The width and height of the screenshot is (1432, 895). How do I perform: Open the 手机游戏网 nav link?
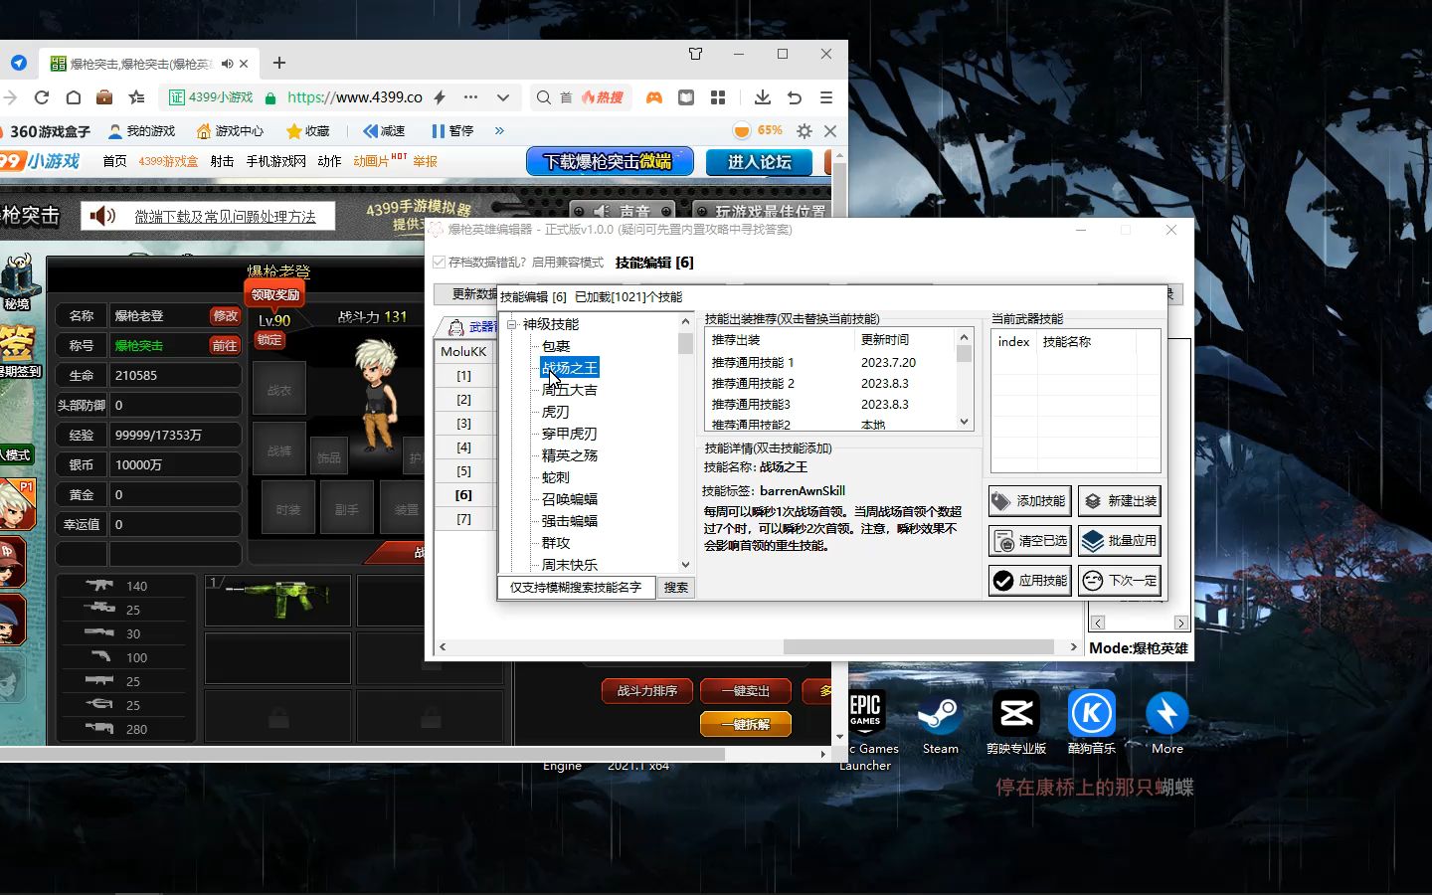point(275,161)
